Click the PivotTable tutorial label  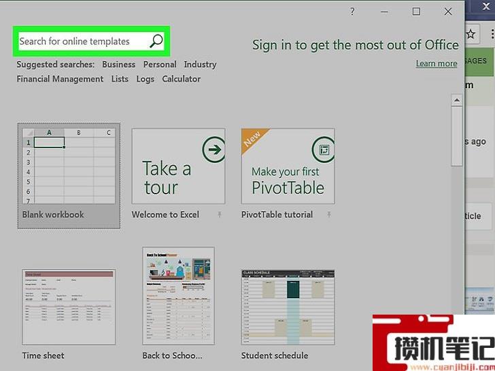pyautogui.click(x=277, y=215)
